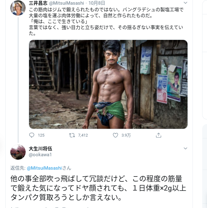Expand the chevron menu on 大生川将伍's reply
The image size is (207, 208).
(x=185, y=148)
